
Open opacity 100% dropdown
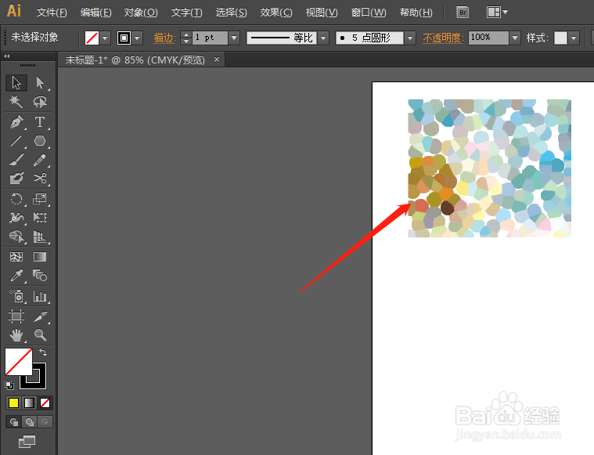click(x=514, y=38)
